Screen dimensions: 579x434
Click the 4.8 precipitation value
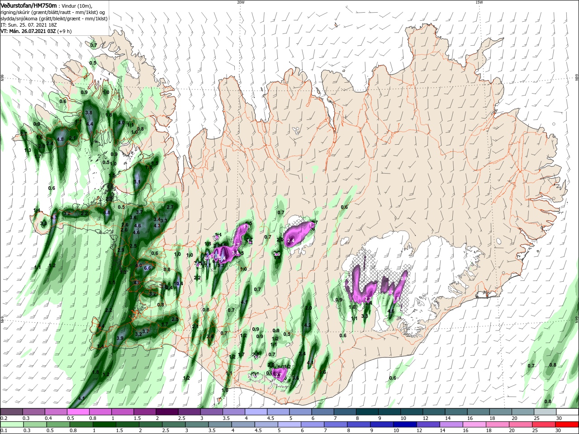[61, 140]
